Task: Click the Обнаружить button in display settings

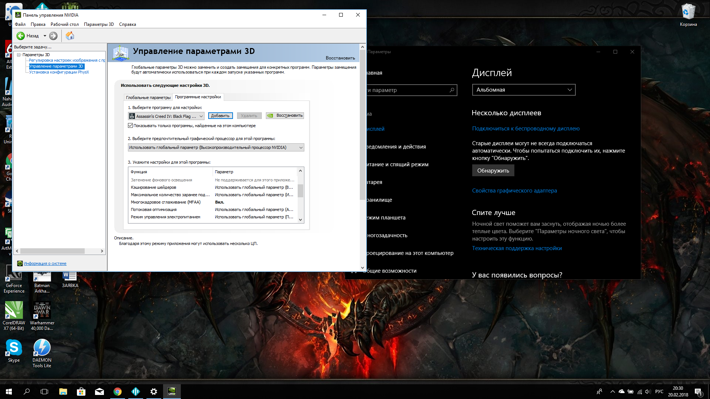Action: pos(493,170)
